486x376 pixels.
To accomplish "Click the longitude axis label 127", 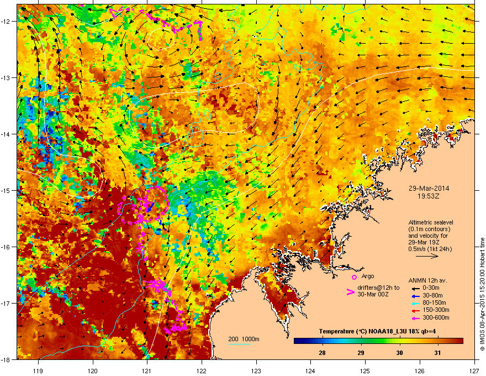I will pyautogui.click(x=474, y=370).
